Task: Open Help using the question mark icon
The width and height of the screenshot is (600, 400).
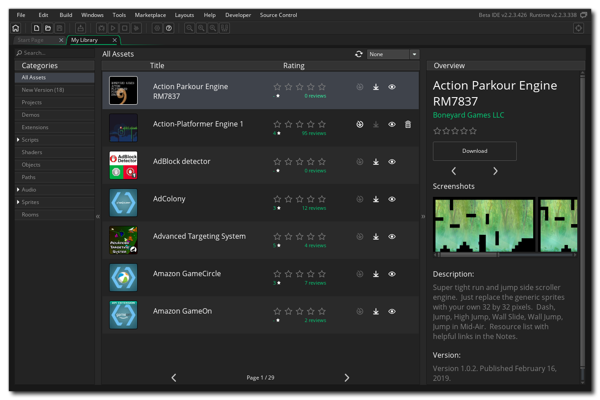Action: 169,28
